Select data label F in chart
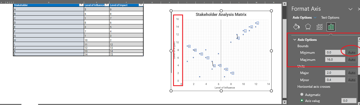This screenshot has height=105, width=360. point(220,66)
